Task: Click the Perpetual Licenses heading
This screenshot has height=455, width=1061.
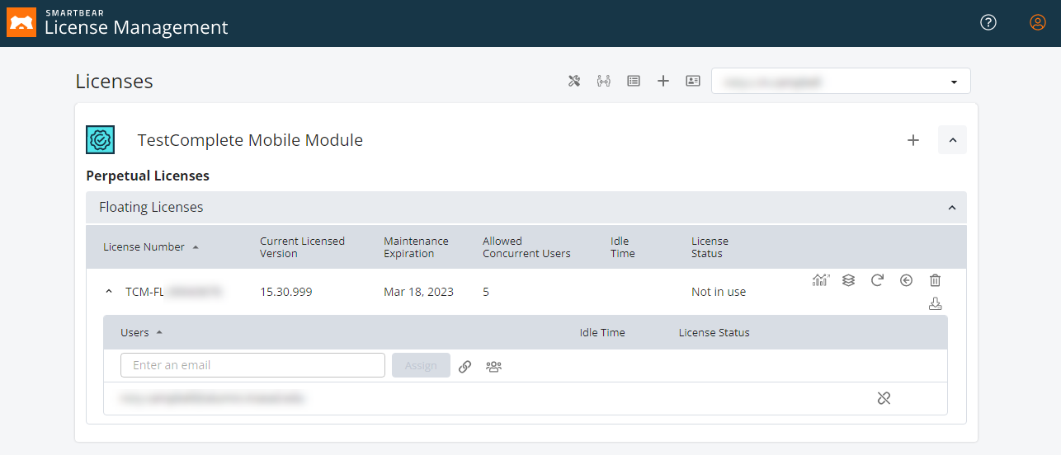Action: tap(148, 176)
